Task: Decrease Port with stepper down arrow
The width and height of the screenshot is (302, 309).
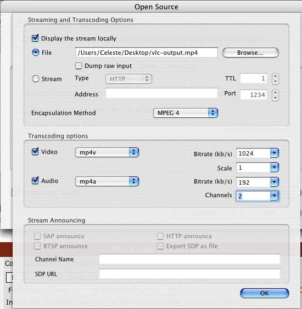Action: click(275, 98)
